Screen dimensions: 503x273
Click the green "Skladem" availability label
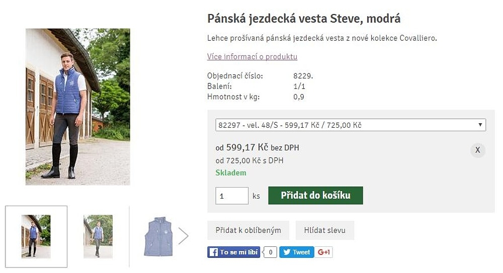click(231, 172)
